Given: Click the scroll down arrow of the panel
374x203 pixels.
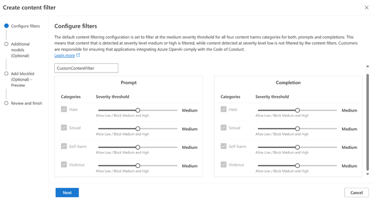Looking at the screenshot, I should pyautogui.click(x=367, y=174).
